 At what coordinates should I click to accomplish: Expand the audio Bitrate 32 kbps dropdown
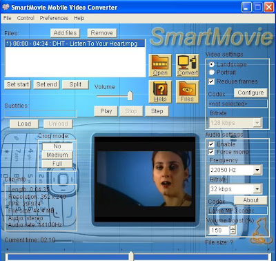[x=257, y=189]
